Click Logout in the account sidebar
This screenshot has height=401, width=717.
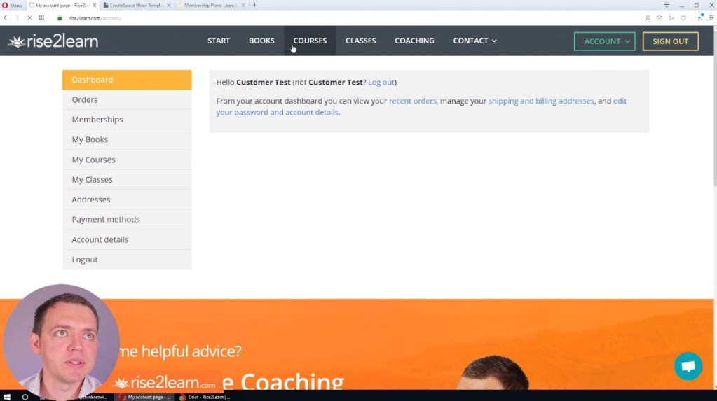click(127, 260)
